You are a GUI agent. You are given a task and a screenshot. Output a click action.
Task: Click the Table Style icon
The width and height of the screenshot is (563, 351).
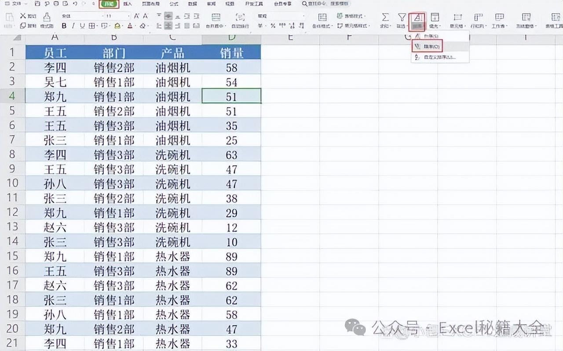coord(340,16)
